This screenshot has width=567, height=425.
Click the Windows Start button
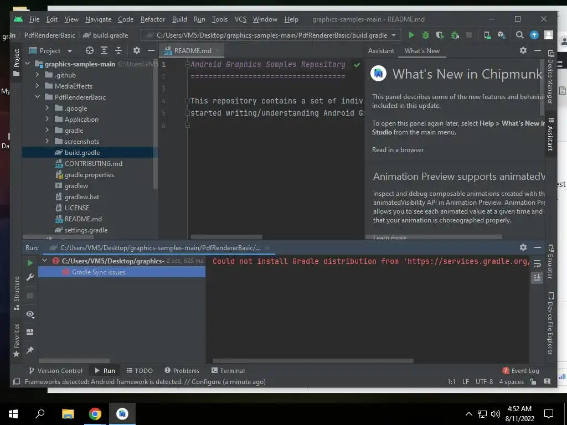(13, 414)
